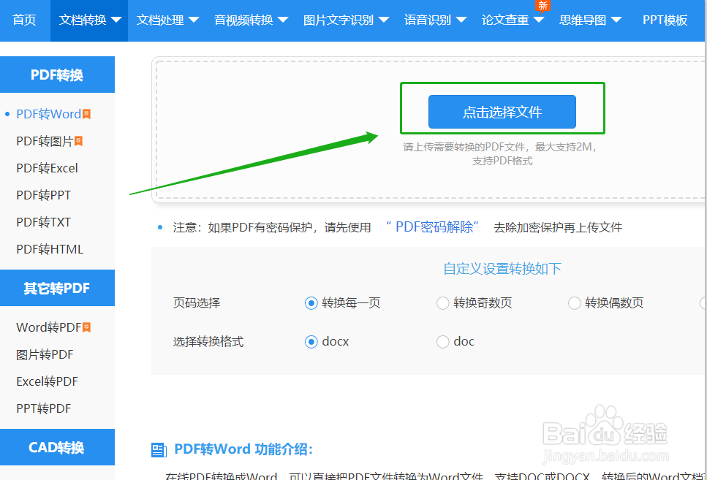
Task: Click the chat icon beside PDF转Word 功能介绍
Action: point(159,449)
